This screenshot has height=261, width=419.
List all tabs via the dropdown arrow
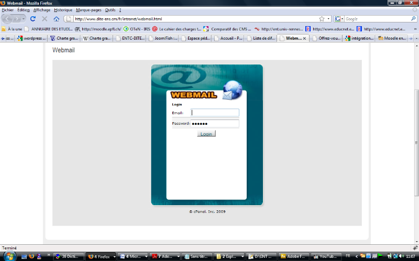pos(416,38)
